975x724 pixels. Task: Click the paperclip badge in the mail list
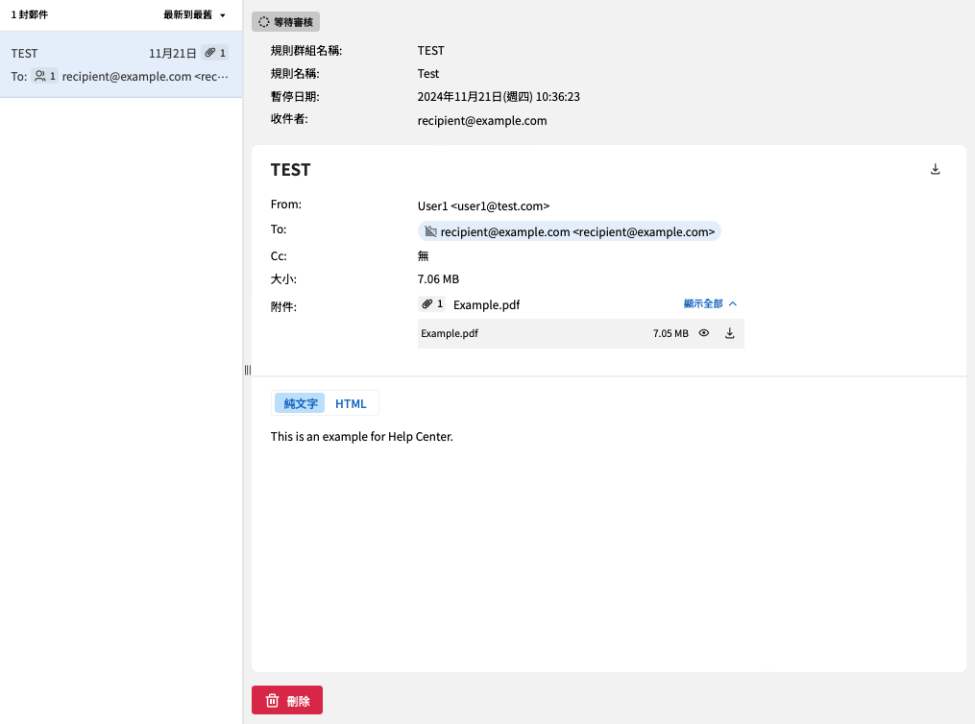coord(215,54)
